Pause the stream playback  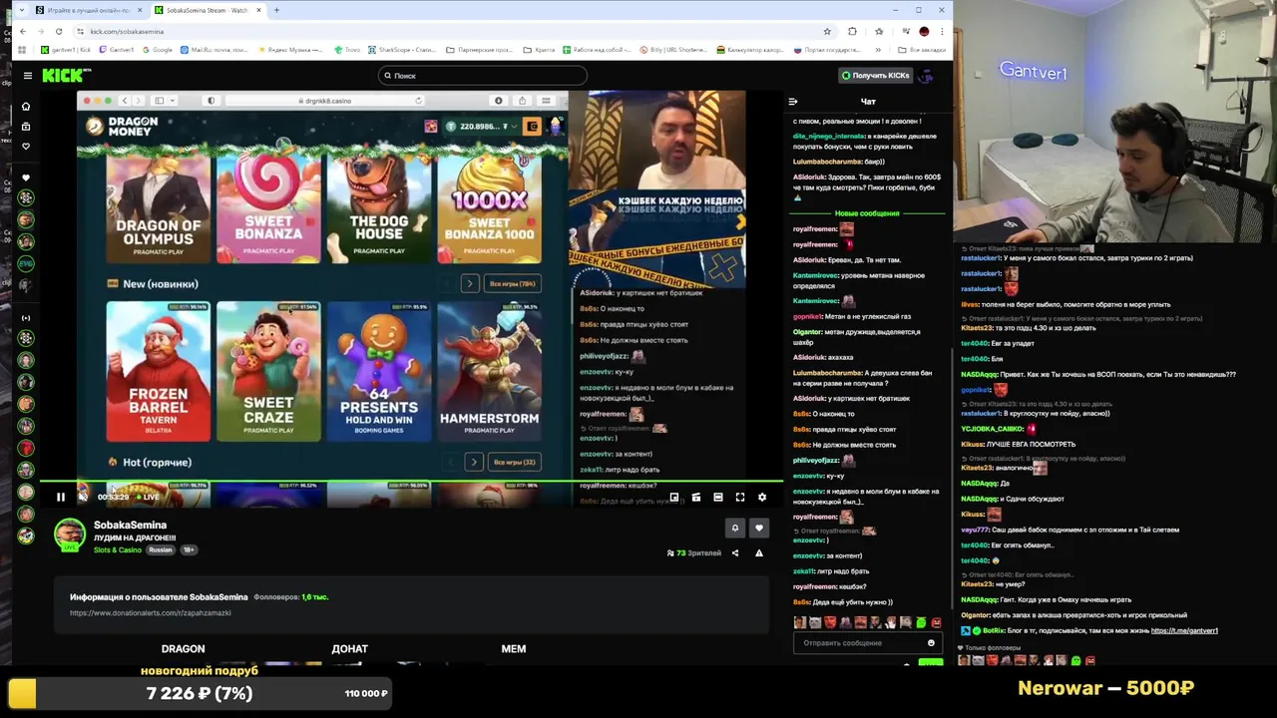point(60,497)
